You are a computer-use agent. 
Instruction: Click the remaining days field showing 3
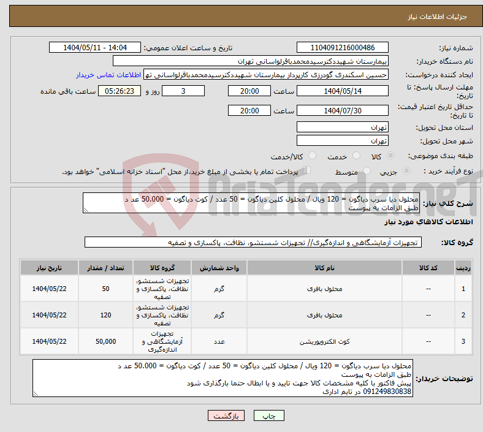(x=183, y=91)
